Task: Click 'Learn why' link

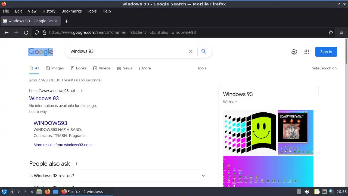Action: tap(38, 112)
